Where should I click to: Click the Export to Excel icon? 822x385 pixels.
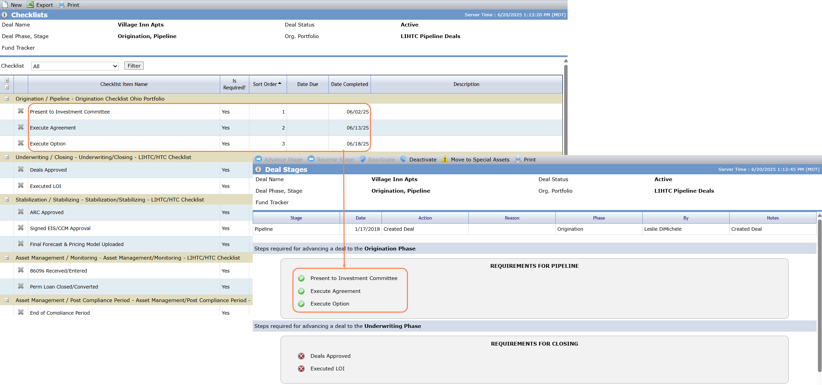tap(30, 4)
